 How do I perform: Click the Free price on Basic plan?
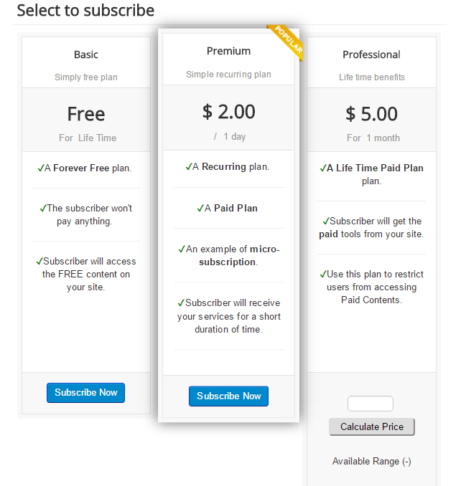tap(86, 114)
